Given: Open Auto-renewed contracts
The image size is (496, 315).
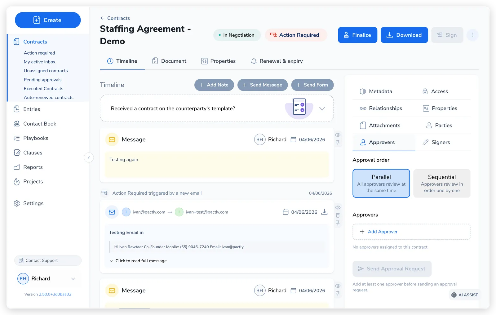Looking at the screenshot, I should click(x=49, y=98).
